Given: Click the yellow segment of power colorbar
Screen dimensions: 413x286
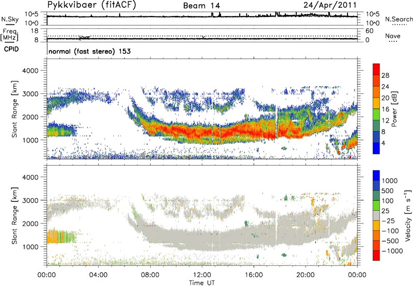Looking at the screenshot, I should coord(376,103).
